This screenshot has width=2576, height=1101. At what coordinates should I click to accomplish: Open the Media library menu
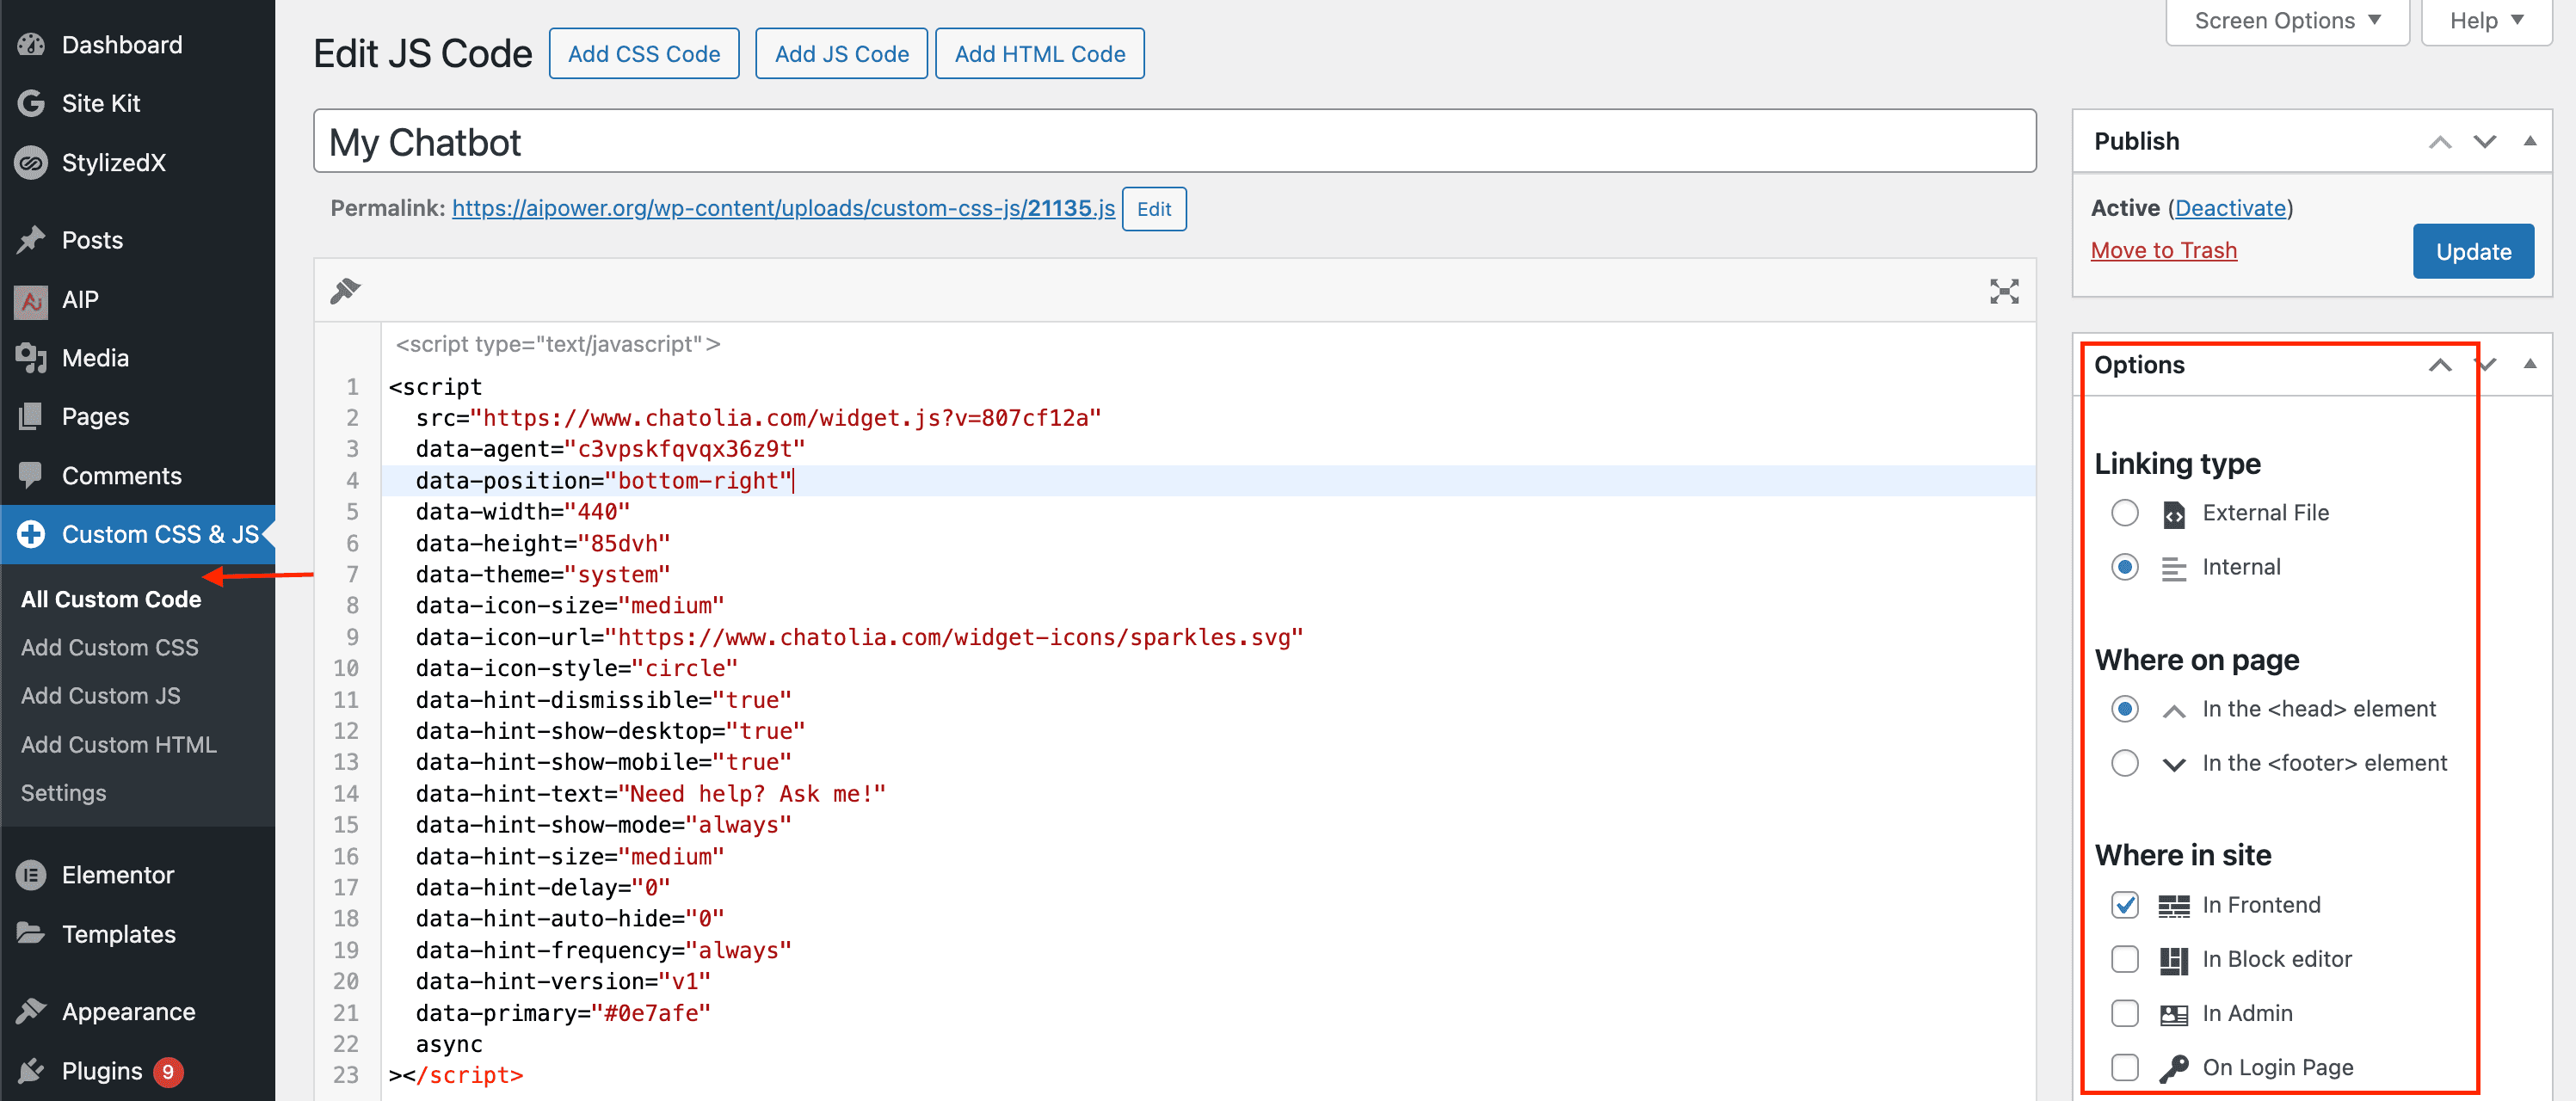(95, 357)
